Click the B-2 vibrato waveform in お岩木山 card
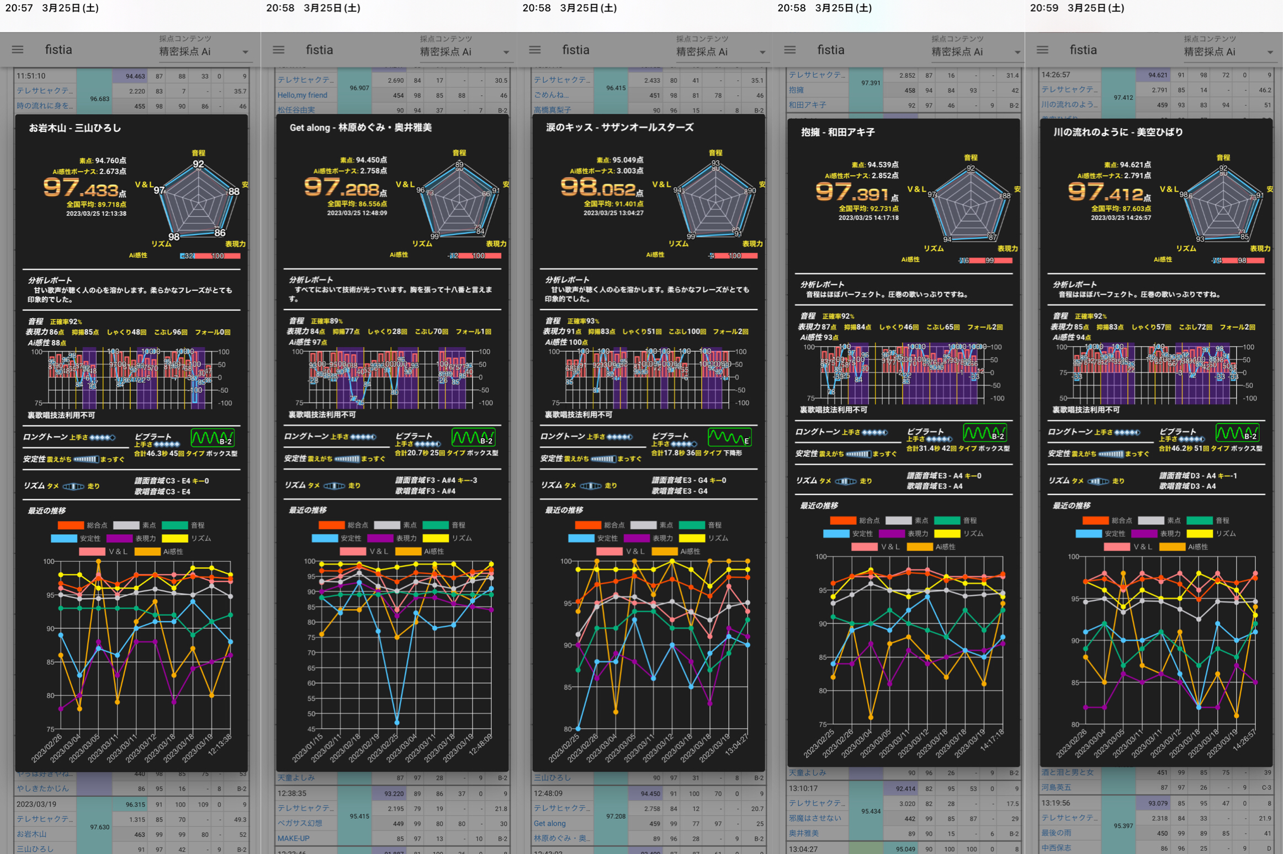 [x=213, y=438]
